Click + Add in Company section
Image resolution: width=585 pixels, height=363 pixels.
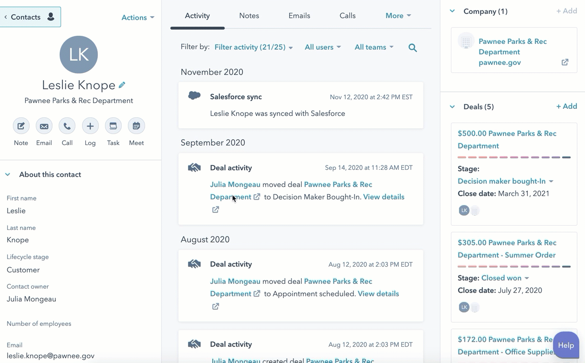coord(566,11)
